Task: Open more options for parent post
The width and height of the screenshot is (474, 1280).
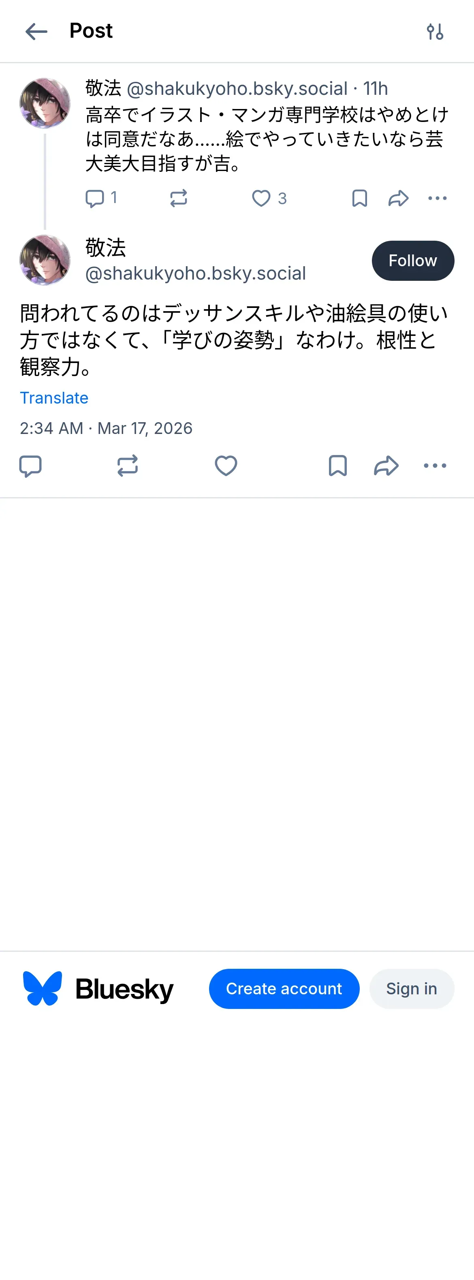Action: click(x=437, y=198)
